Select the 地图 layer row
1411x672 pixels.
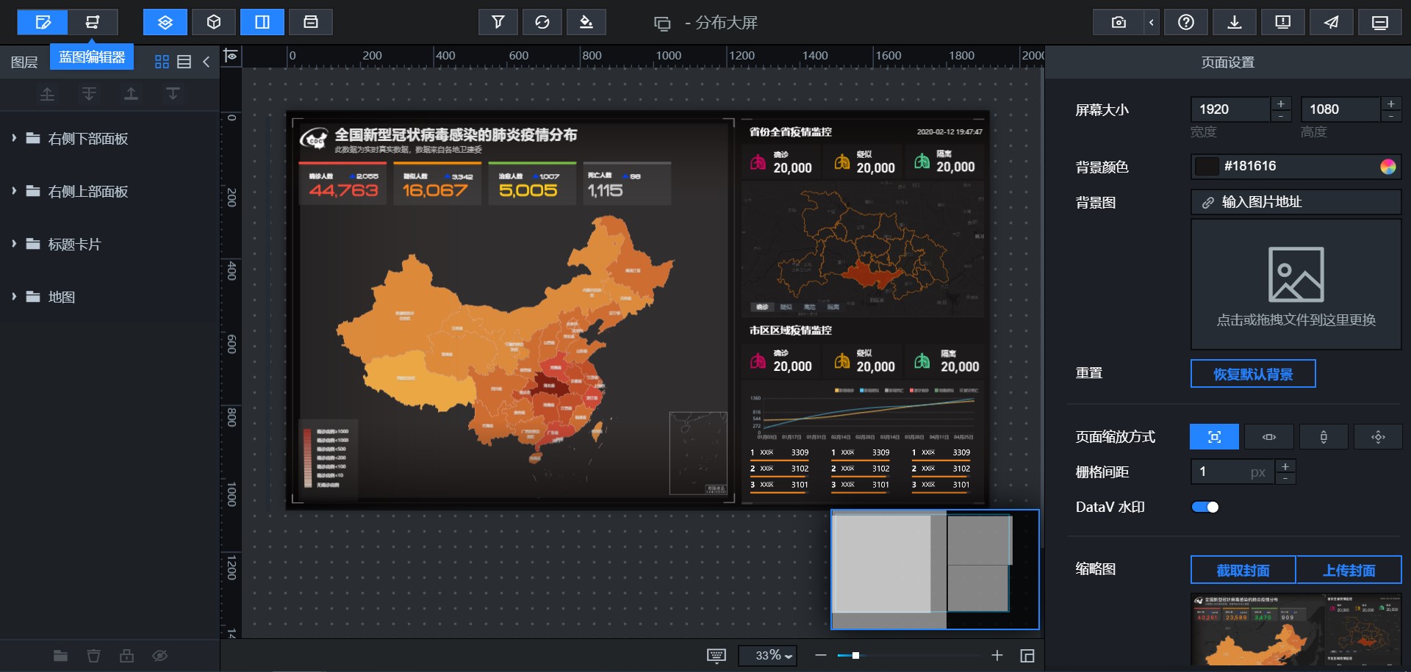(x=110, y=297)
